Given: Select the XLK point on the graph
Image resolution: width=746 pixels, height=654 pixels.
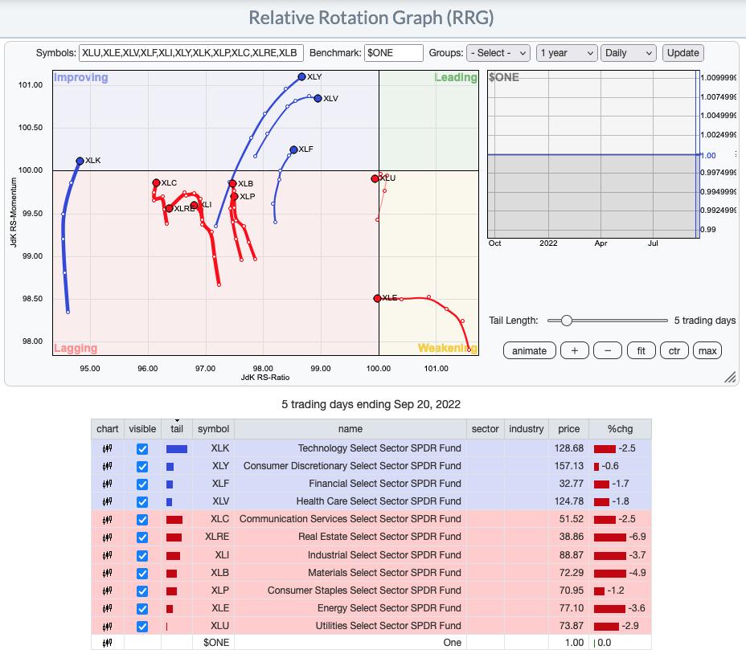Looking at the screenshot, I should [80, 161].
